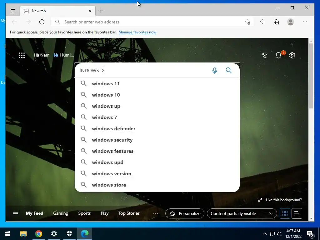Show more feed categories ellipsis
The width and height of the screenshot is (320, 240).
pyautogui.click(x=156, y=213)
